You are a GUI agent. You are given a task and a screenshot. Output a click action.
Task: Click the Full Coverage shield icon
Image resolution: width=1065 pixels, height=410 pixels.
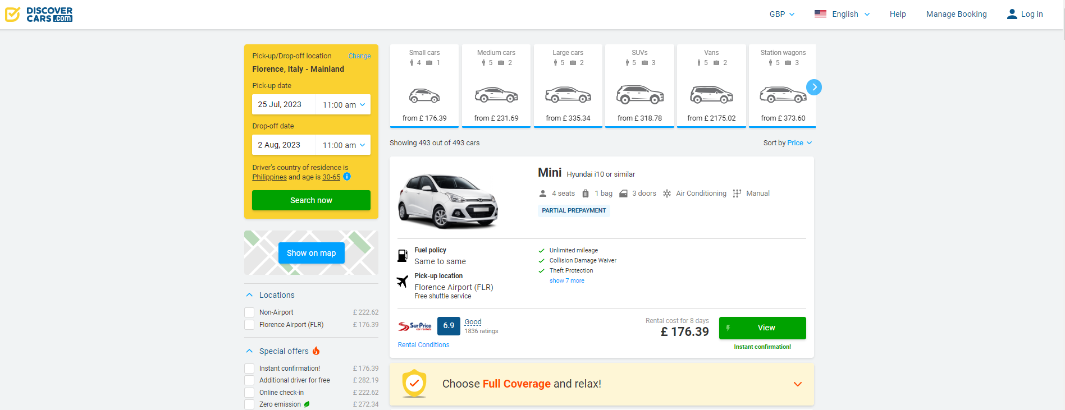pos(414,384)
